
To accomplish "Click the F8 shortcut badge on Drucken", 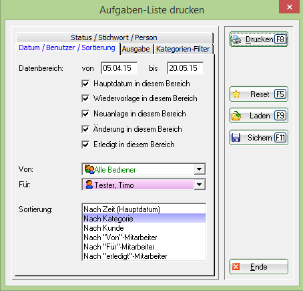I will [280, 39].
